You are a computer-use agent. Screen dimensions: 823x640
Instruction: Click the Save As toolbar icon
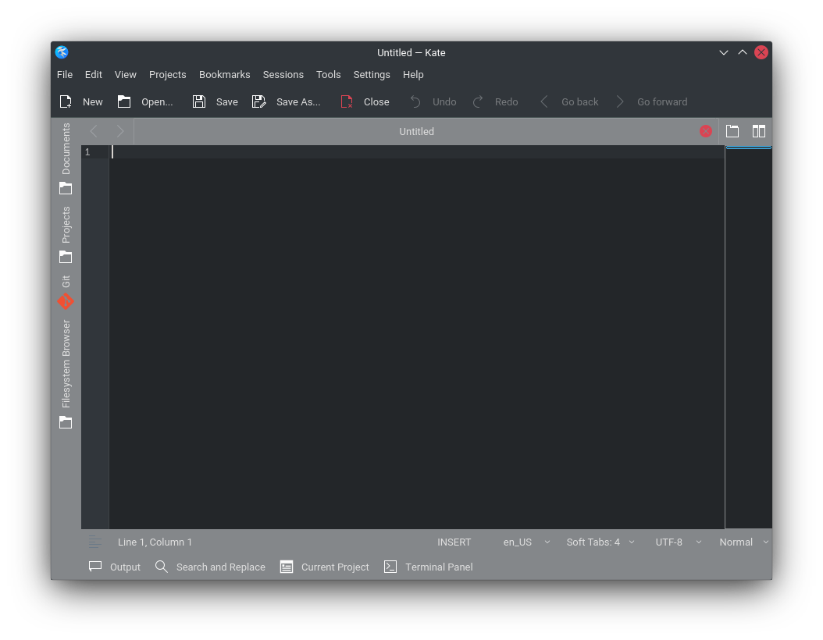[259, 101]
